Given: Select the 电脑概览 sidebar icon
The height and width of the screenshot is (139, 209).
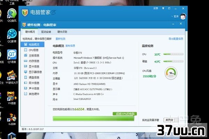Looking at the screenshot, I should [25, 44].
